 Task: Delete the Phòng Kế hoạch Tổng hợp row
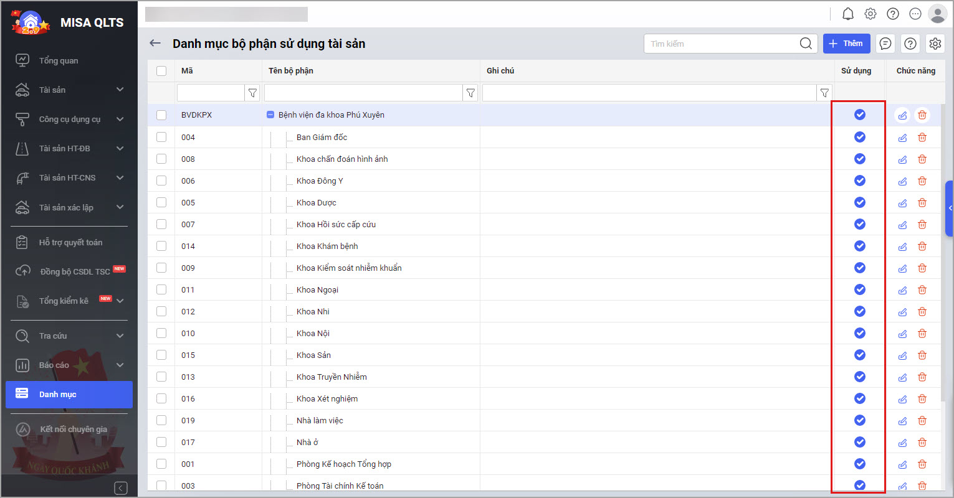[x=922, y=464]
